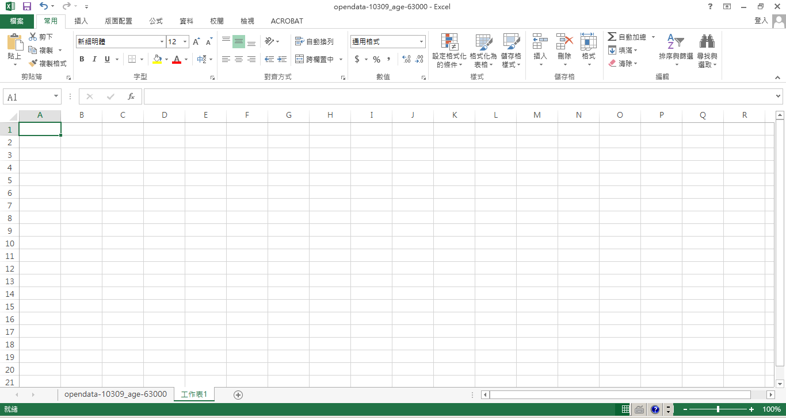Open the 檔案 (File) menu button
Viewport: 786px width, 418px height.
pyautogui.click(x=17, y=21)
